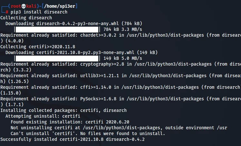Screen dimensions: 241x146
Task: Click the certifi download progress bar
Action: (58, 58)
